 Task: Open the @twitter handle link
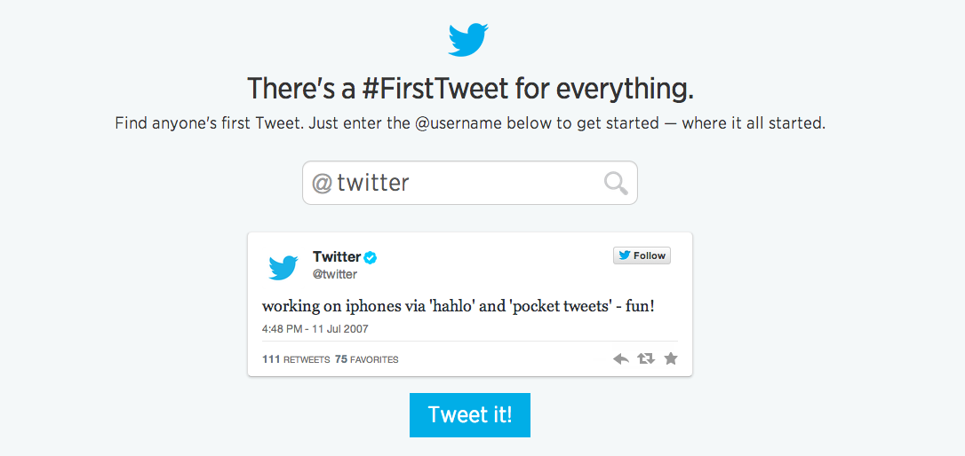click(x=335, y=275)
